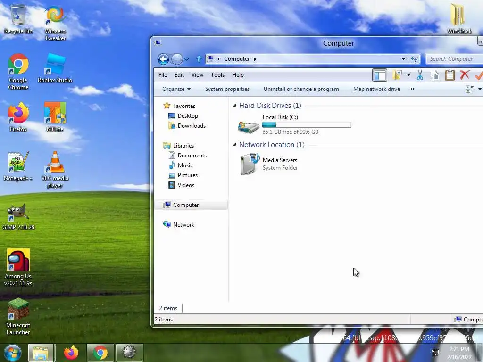Go back with the Explorer Back arrow
483x362 pixels.
click(x=163, y=59)
